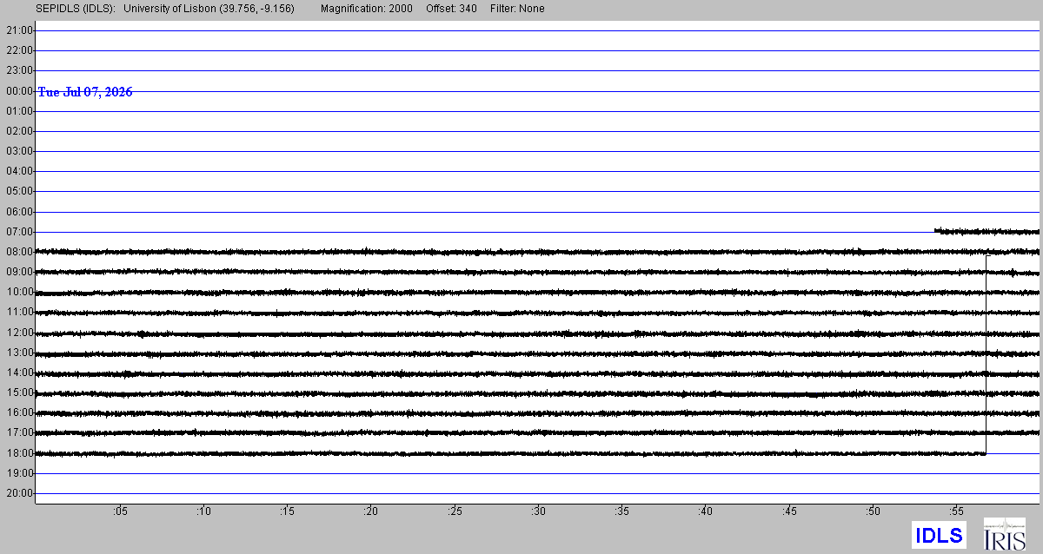Click the University of Lisbon coordinates text
Screen dimensions: 1043x554
click(209, 9)
